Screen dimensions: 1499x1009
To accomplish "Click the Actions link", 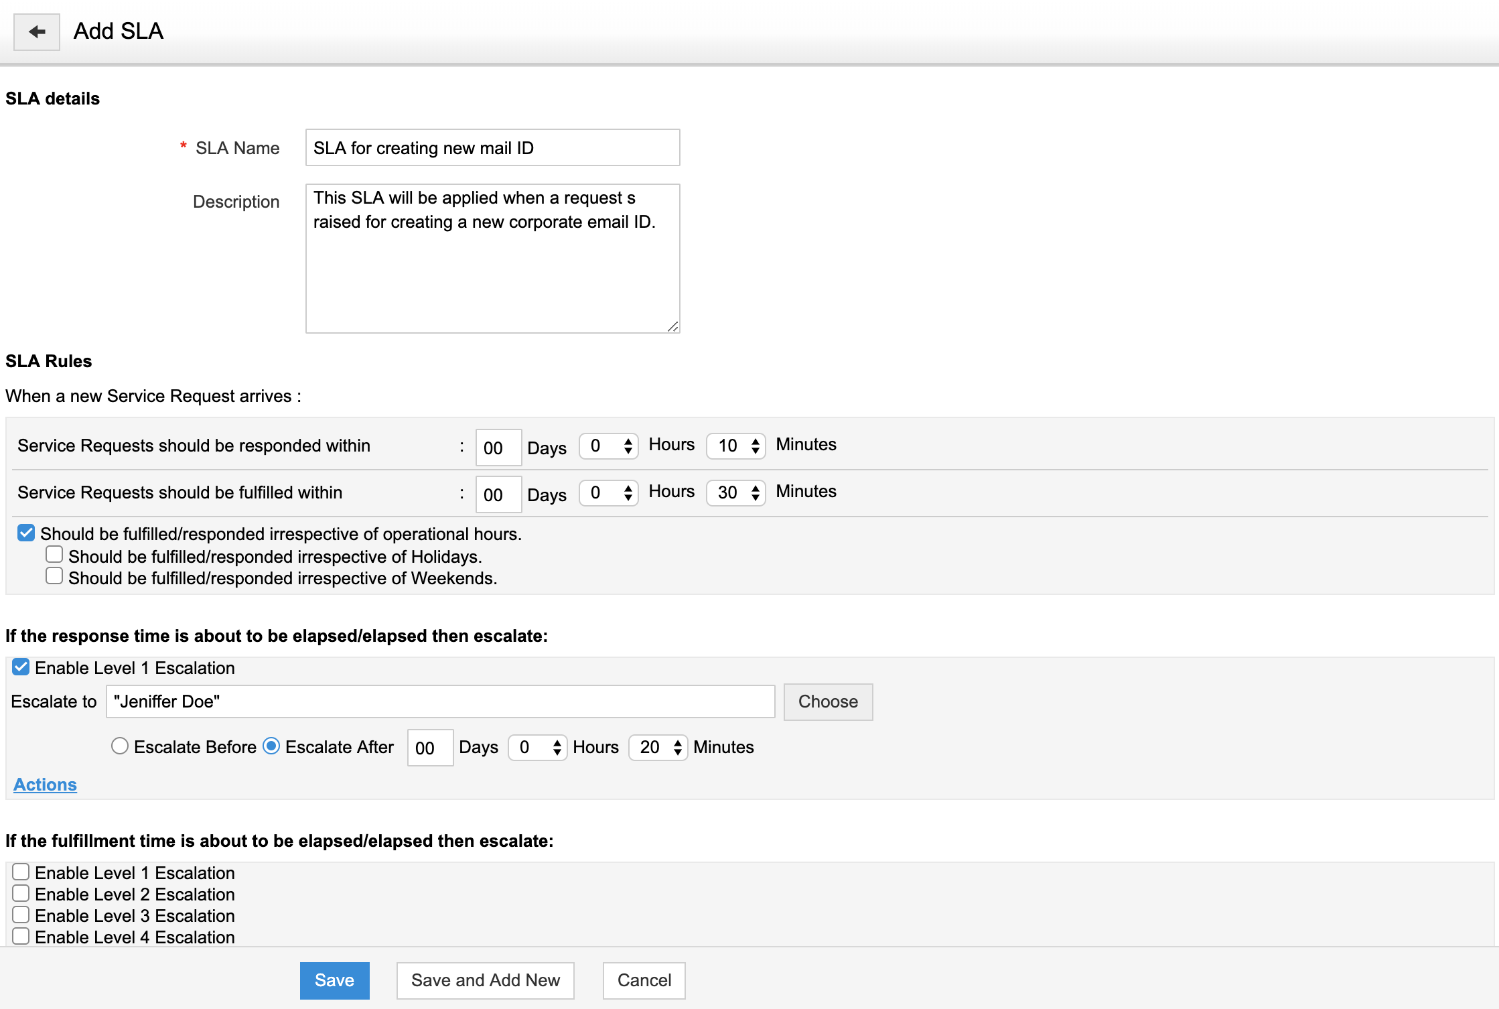I will [45, 785].
